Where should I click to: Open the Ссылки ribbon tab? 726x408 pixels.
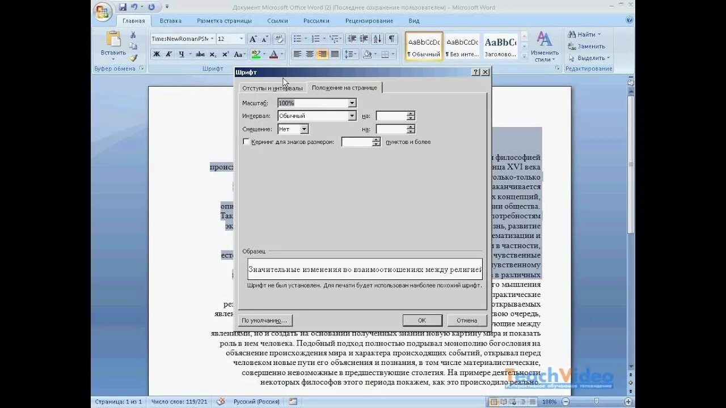[277, 20]
